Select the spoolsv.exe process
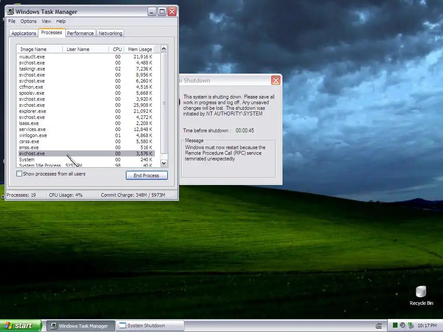The height and width of the screenshot is (332, 443). click(87, 93)
